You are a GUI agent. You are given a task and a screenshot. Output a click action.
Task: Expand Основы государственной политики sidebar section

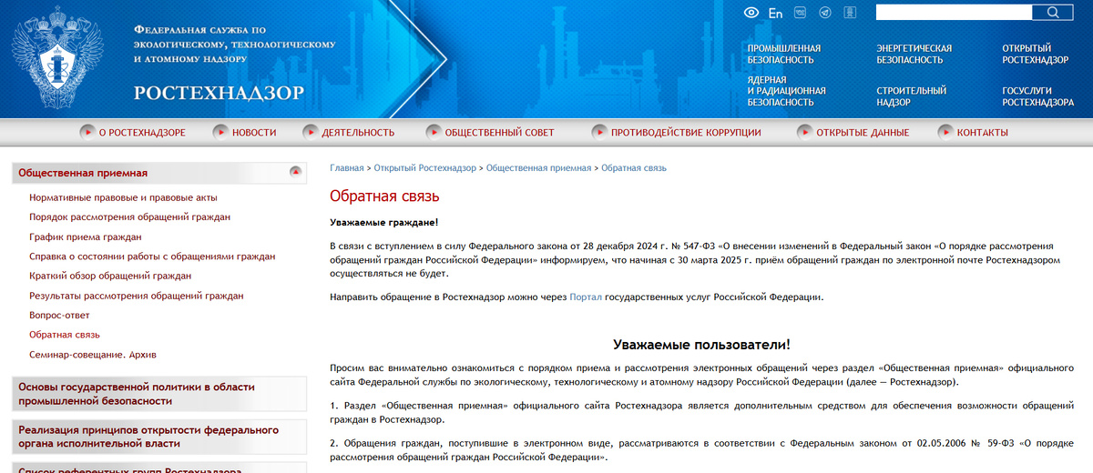click(x=159, y=393)
